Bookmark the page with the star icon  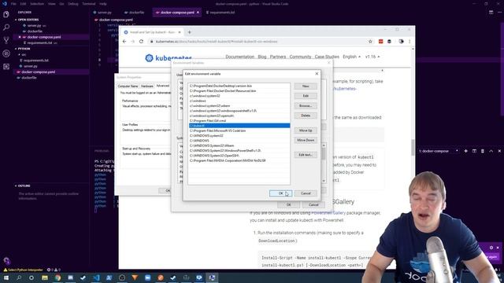(x=370, y=42)
